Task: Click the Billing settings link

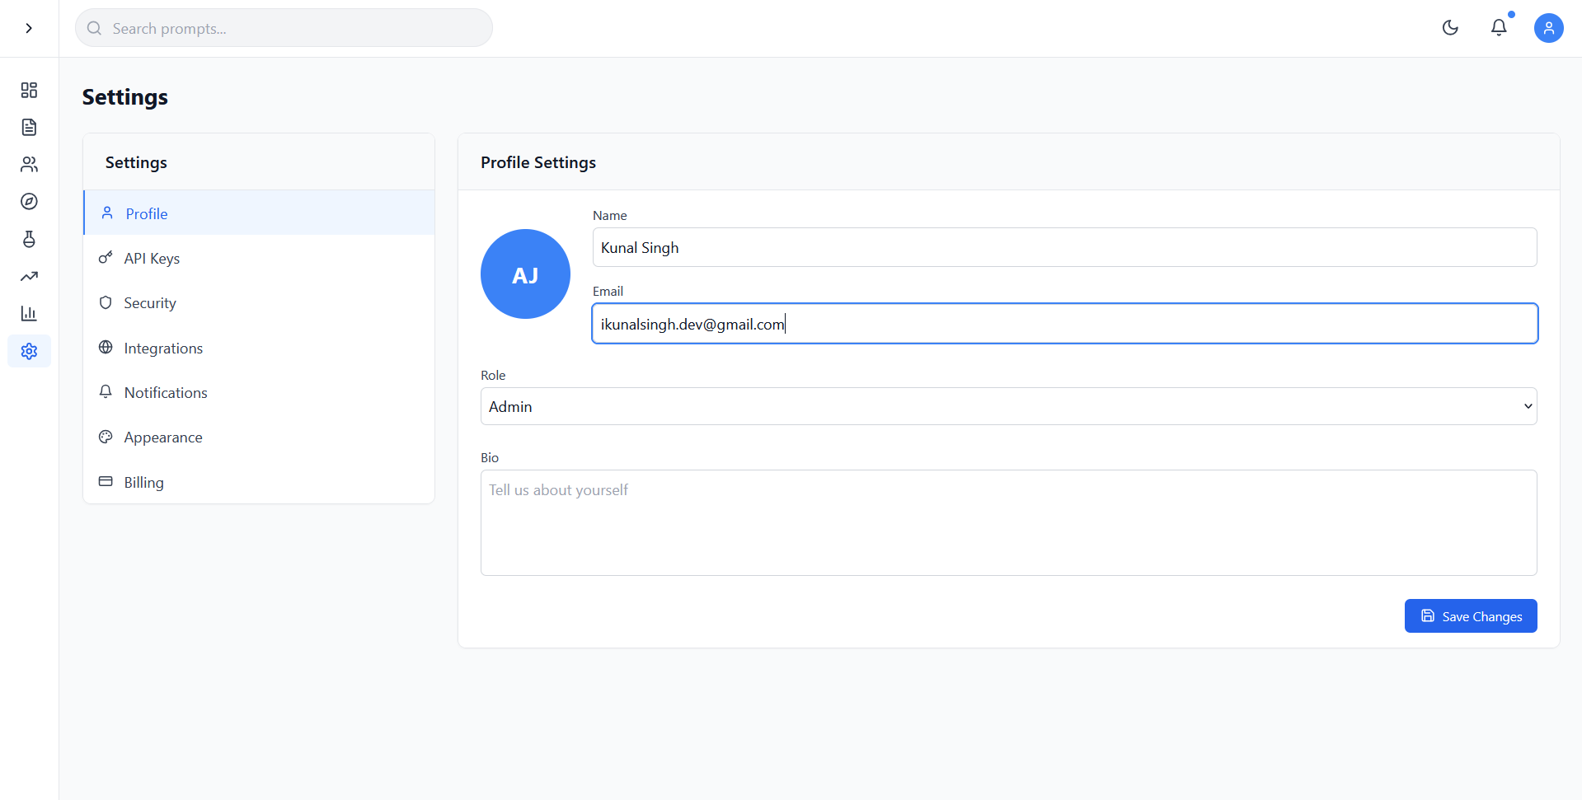Action: [143, 483]
